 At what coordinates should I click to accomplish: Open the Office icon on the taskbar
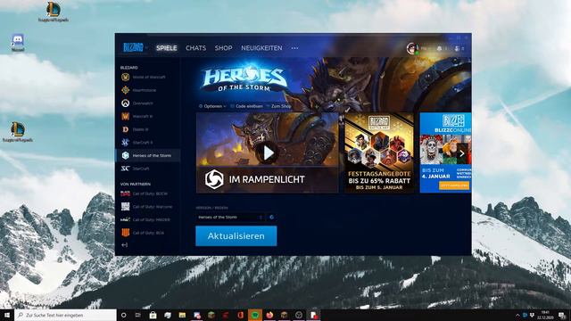[240, 315]
